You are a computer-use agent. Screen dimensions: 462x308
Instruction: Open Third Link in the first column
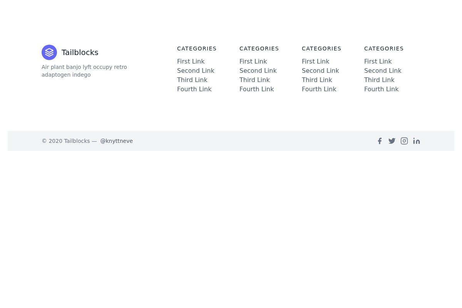tap(192, 80)
